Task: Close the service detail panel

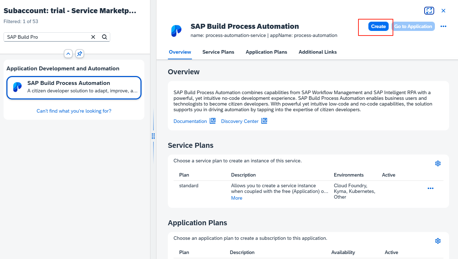Action: (x=443, y=11)
